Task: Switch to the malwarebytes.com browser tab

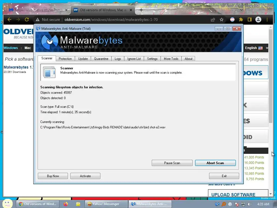Action: pos(38,10)
